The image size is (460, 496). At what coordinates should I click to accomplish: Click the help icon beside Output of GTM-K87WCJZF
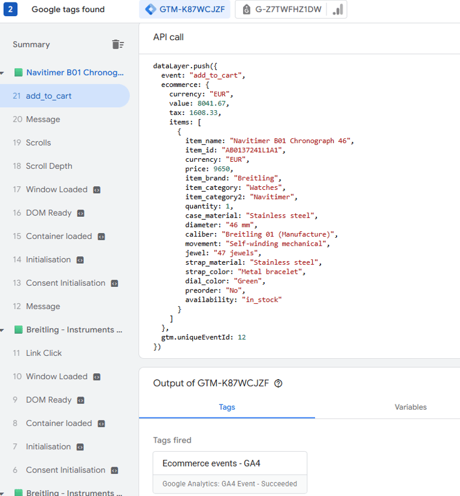click(x=278, y=383)
